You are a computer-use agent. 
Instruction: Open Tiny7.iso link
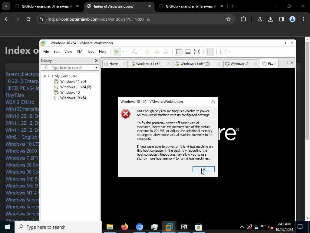point(15,95)
